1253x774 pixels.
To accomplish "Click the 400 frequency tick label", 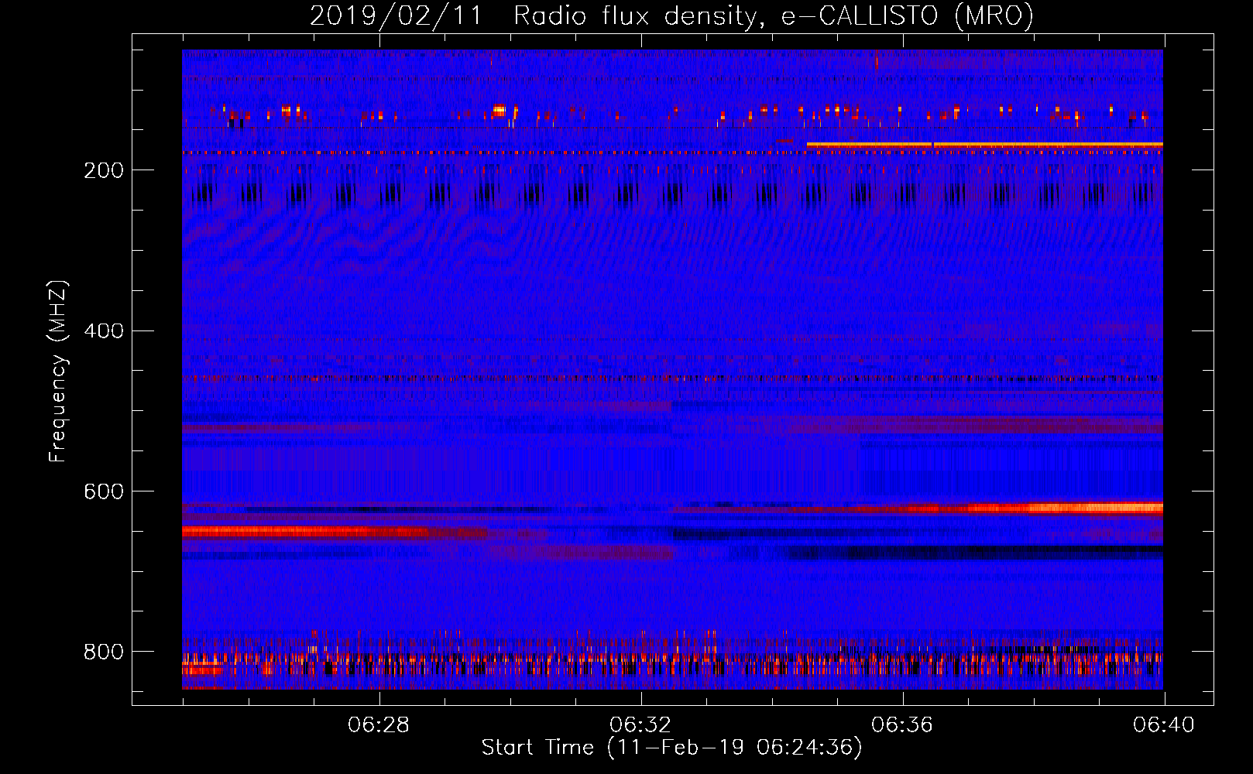I will 104,331.
